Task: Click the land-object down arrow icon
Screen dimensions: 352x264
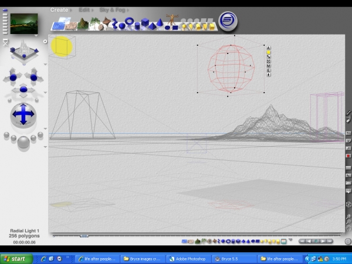Action: click(269, 75)
